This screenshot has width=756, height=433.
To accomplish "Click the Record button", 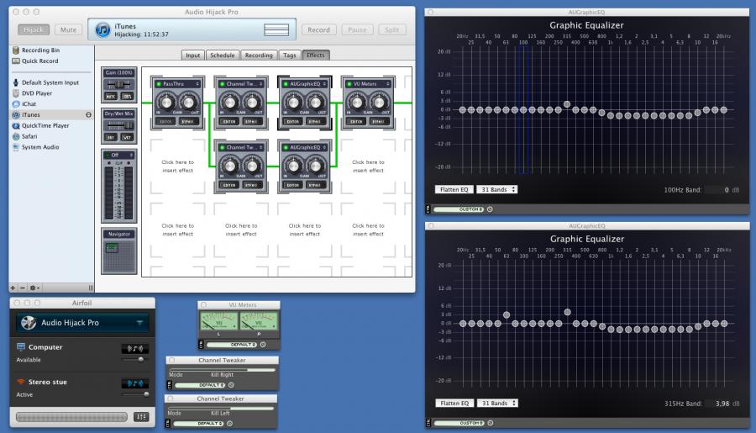I will (318, 30).
